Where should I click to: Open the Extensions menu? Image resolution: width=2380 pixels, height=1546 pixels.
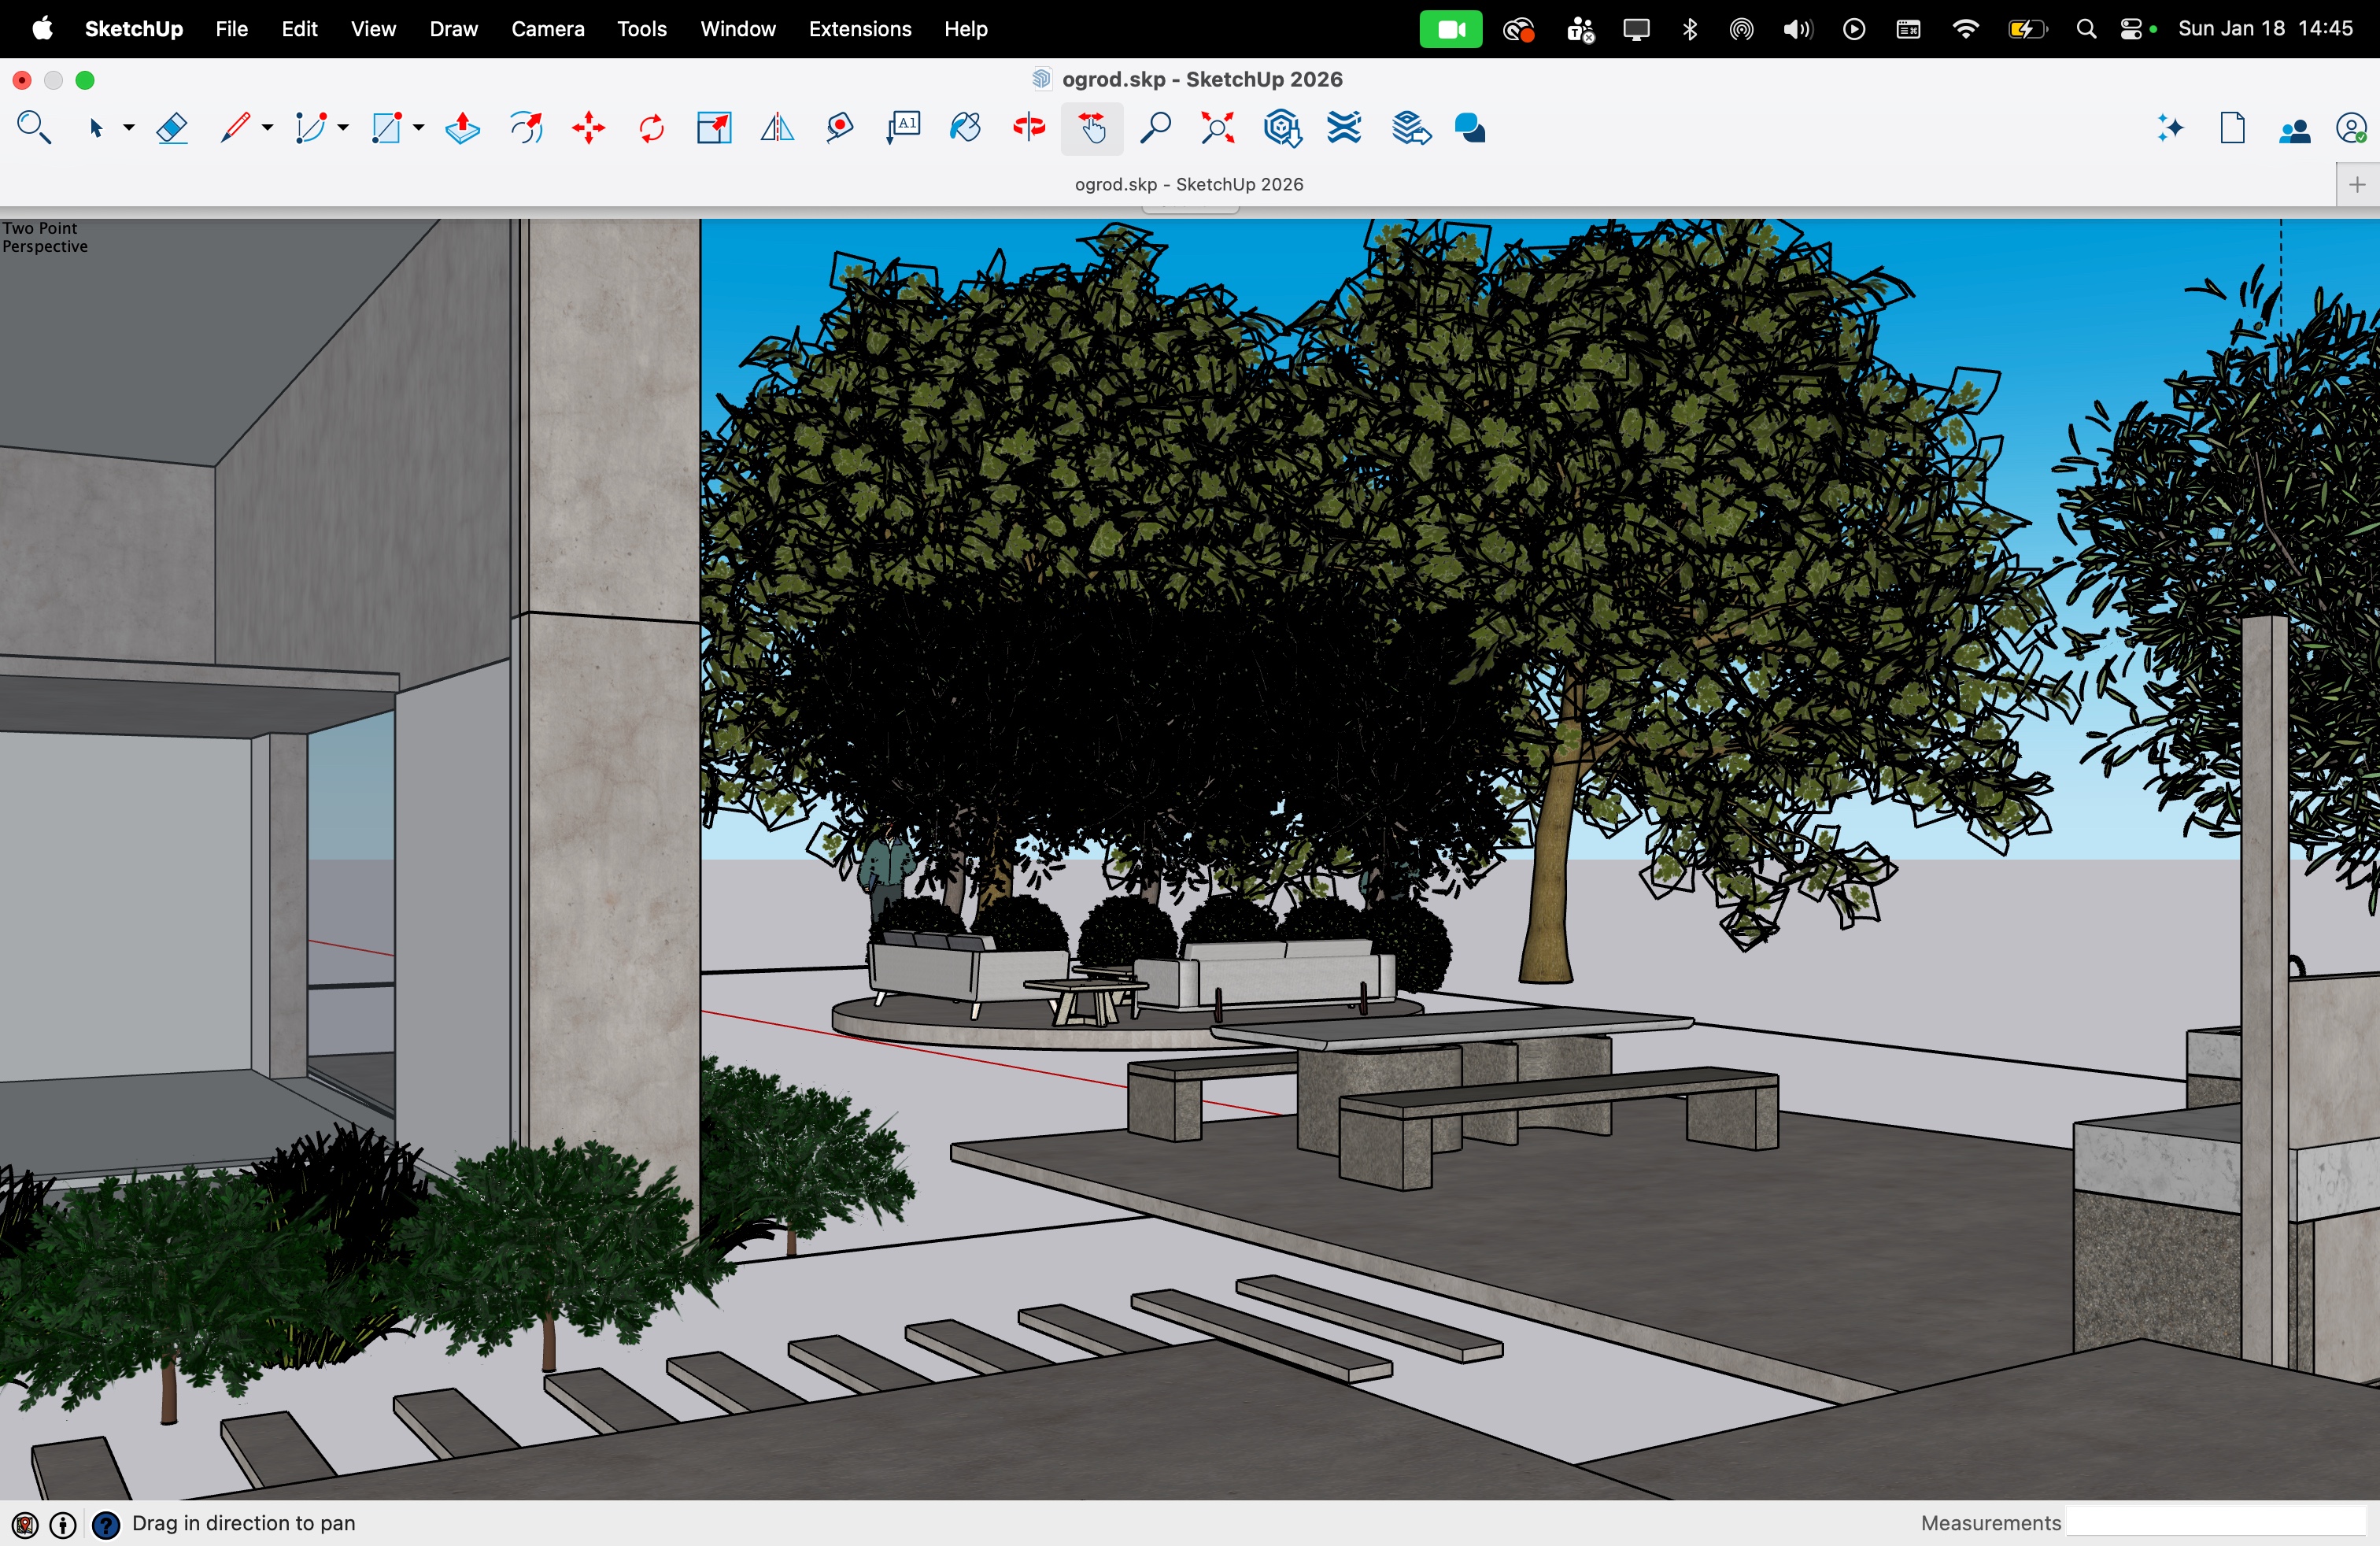coord(859,30)
